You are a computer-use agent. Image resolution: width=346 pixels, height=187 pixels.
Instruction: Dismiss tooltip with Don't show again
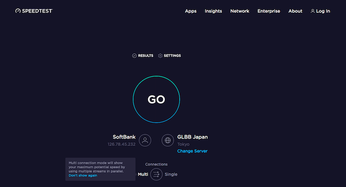click(83, 175)
